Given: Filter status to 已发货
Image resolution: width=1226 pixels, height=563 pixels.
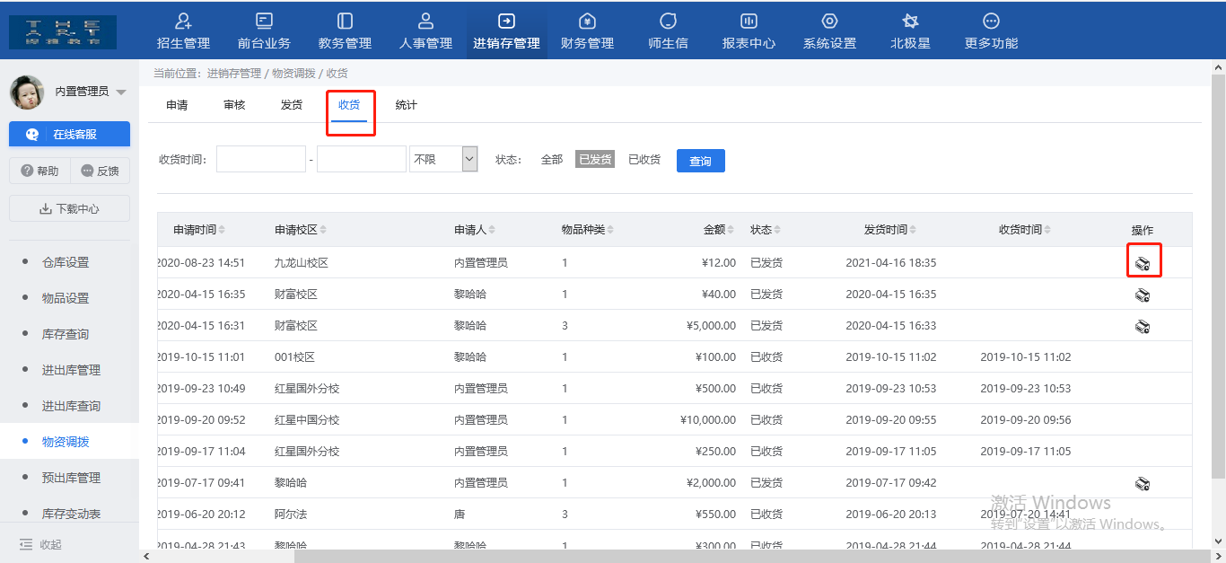Looking at the screenshot, I should point(595,160).
